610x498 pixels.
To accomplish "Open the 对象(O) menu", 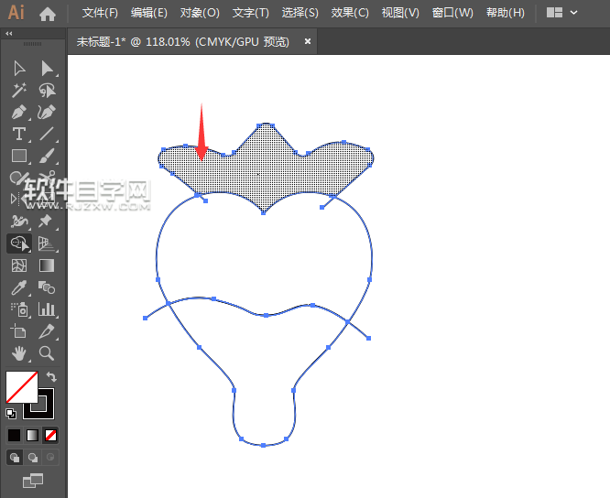I will tap(200, 13).
